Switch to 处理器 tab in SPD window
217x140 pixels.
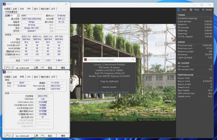pyautogui.click(x=8, y=9)
